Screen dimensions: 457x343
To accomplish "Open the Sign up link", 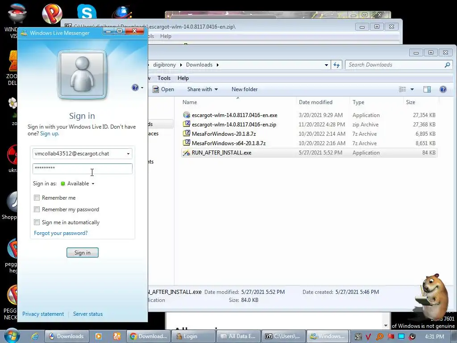I will click(x=49, y=134).
